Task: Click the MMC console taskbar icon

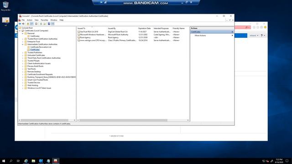Action: [56, 161]
